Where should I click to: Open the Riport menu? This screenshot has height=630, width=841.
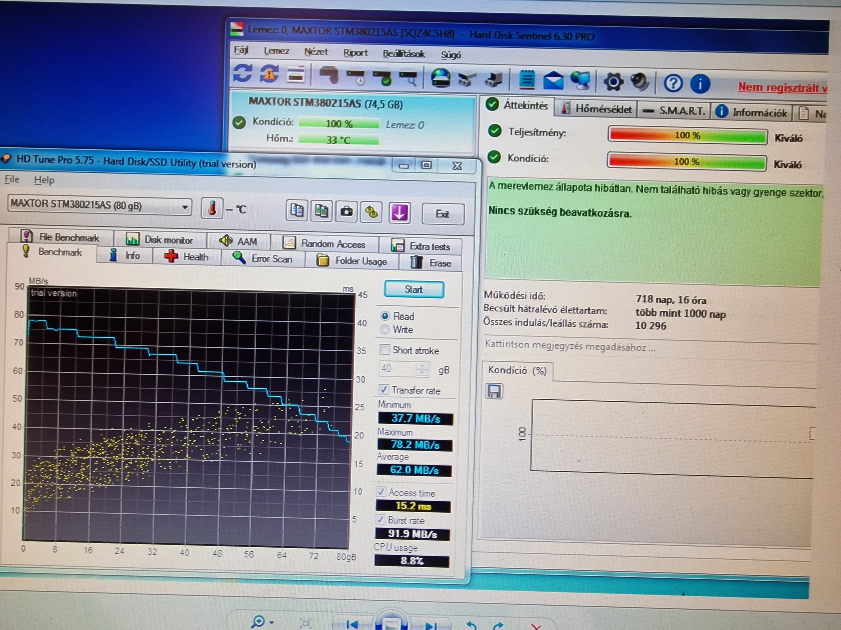tap(355, 53)
